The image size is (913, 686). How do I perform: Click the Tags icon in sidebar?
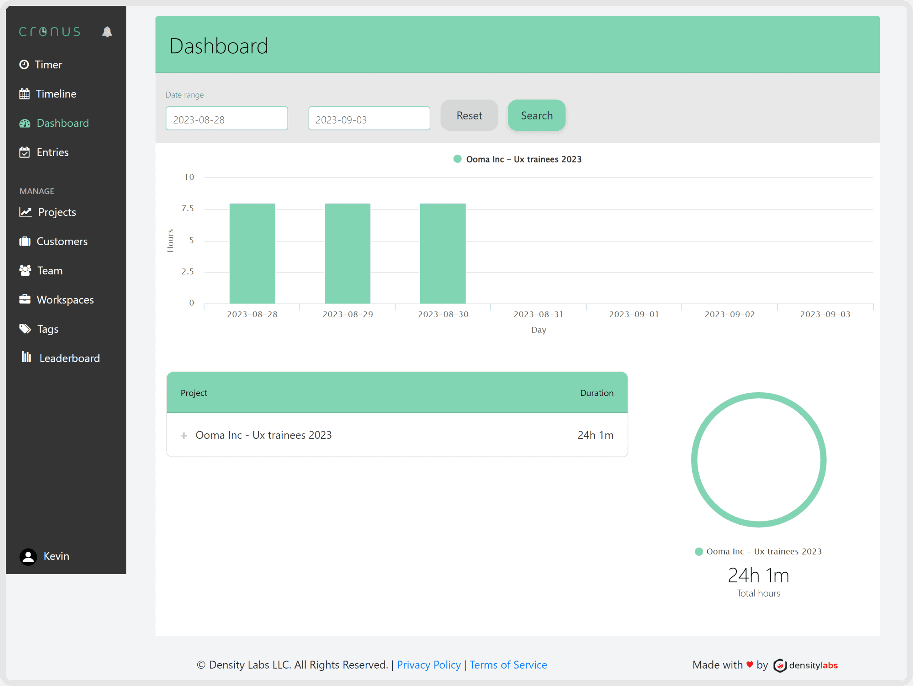25,329
